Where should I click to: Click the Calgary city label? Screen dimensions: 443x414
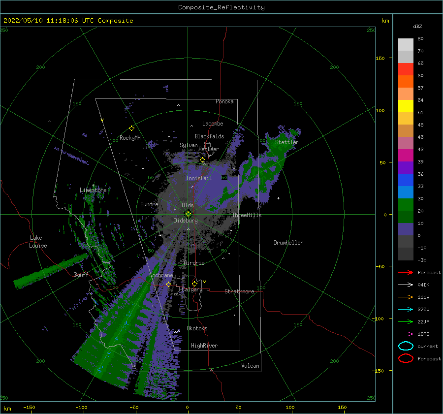pos(192,289)
